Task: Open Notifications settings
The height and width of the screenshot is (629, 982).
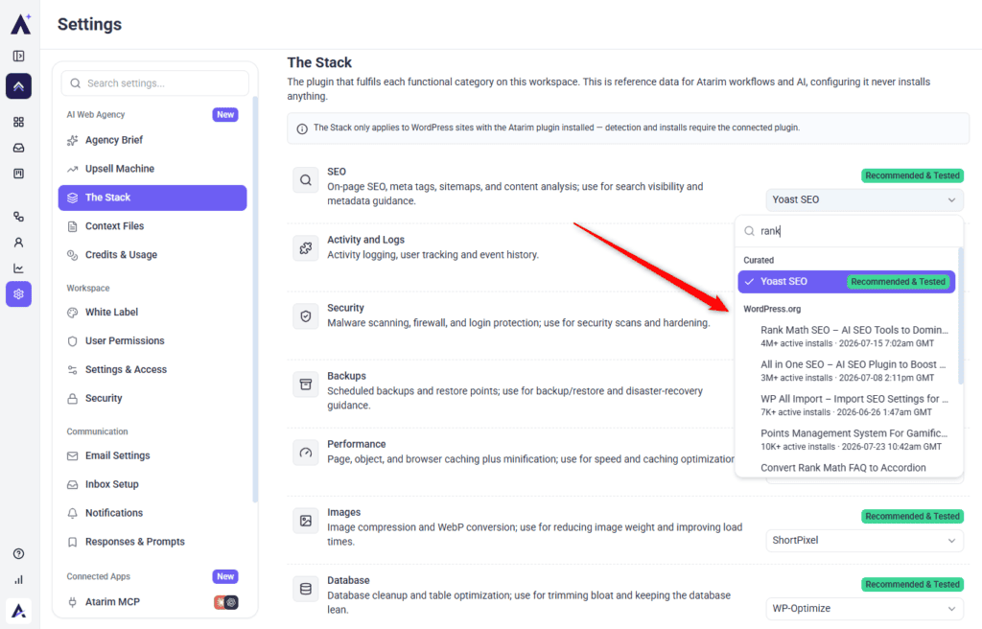Action: tap(152, 513)
